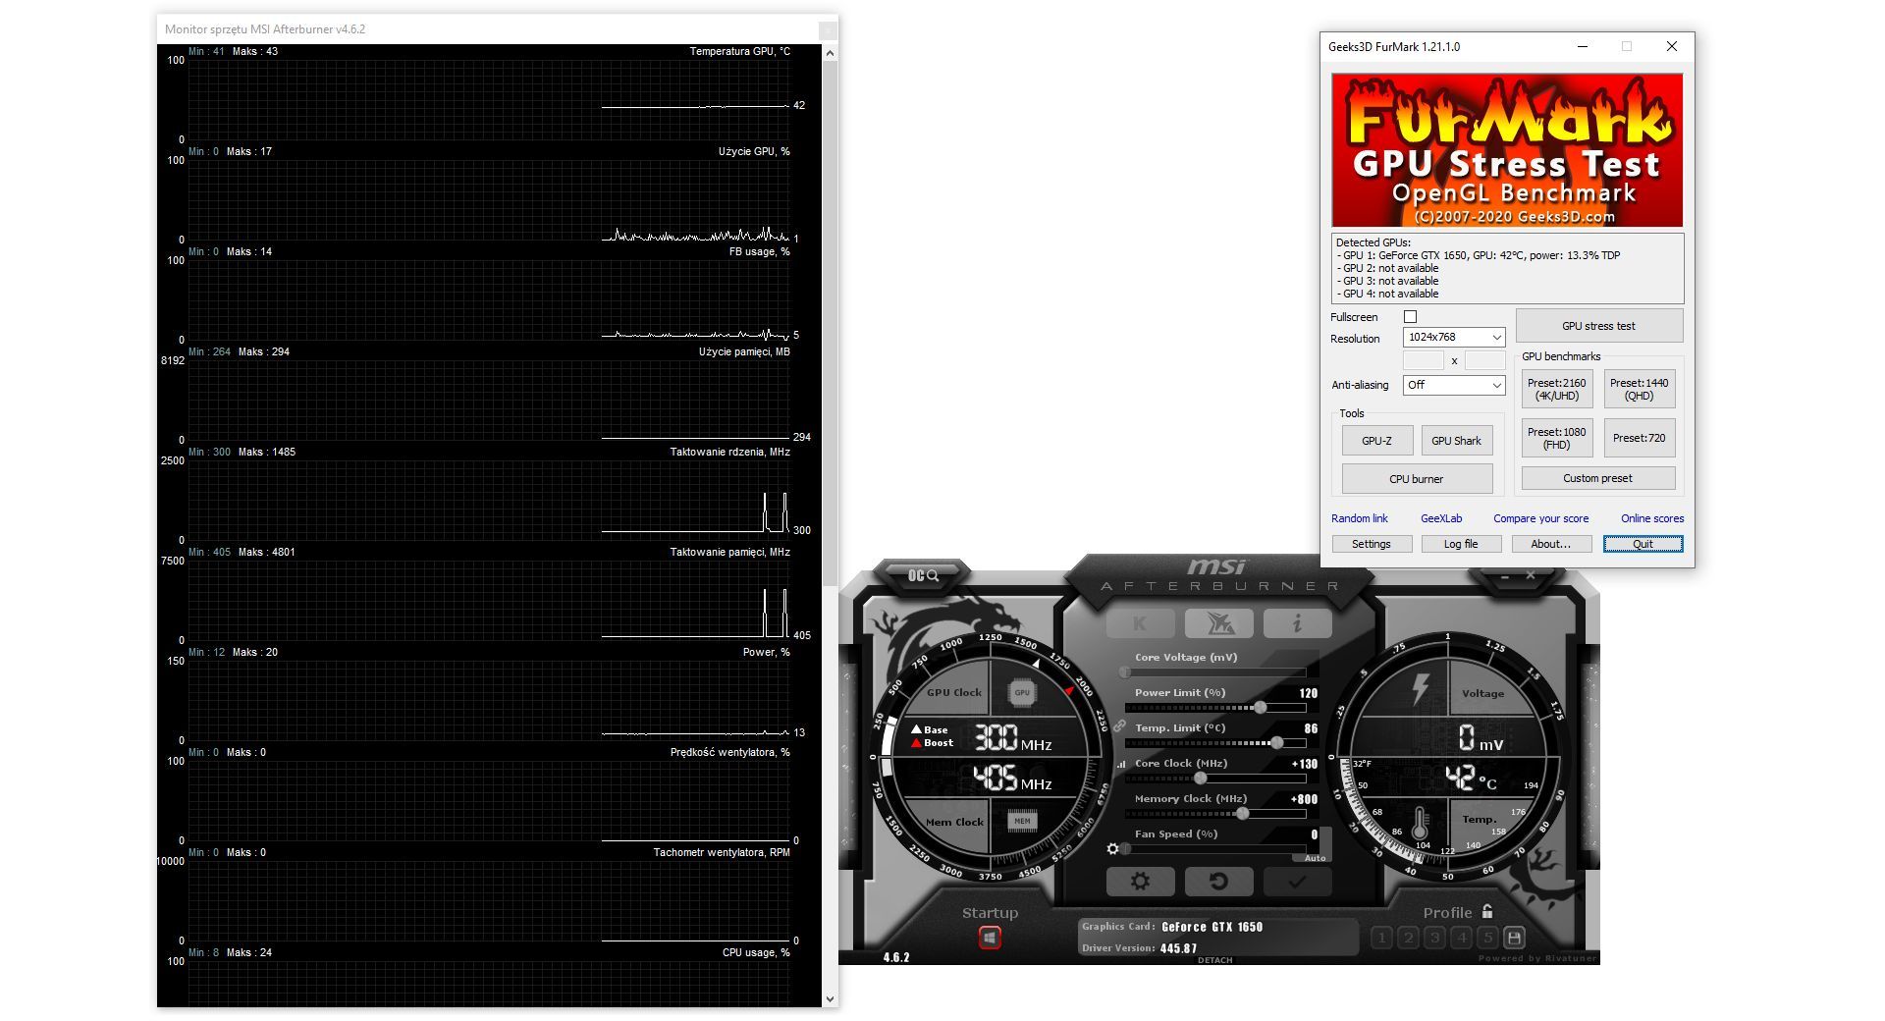Toggle Auto fan speed mode
This screenshot has width=1885, height=1021.
click(1315, 858)
